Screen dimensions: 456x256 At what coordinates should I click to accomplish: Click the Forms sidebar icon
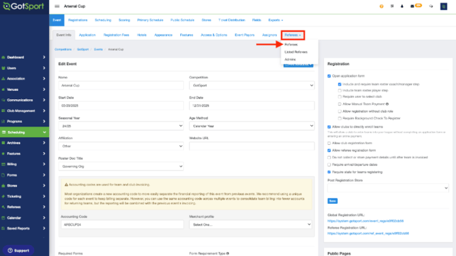(x=3, y=175)
